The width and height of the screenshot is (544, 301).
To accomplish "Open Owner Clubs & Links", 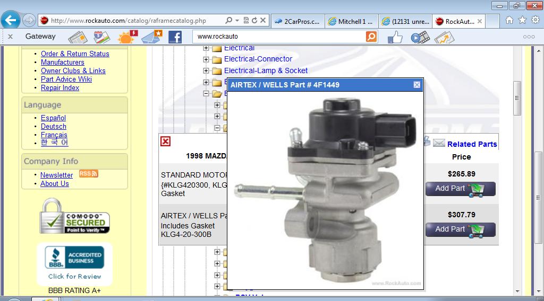I will point(73,70).
